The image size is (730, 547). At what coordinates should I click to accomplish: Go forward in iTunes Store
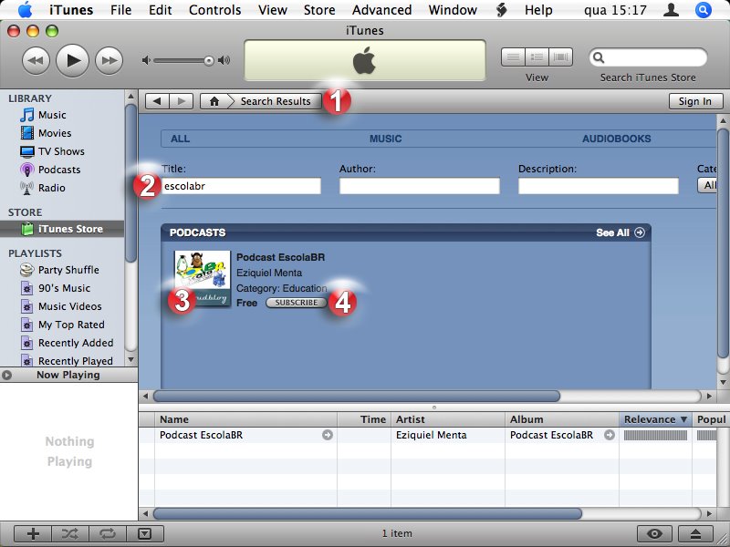[x=181, y=101]
